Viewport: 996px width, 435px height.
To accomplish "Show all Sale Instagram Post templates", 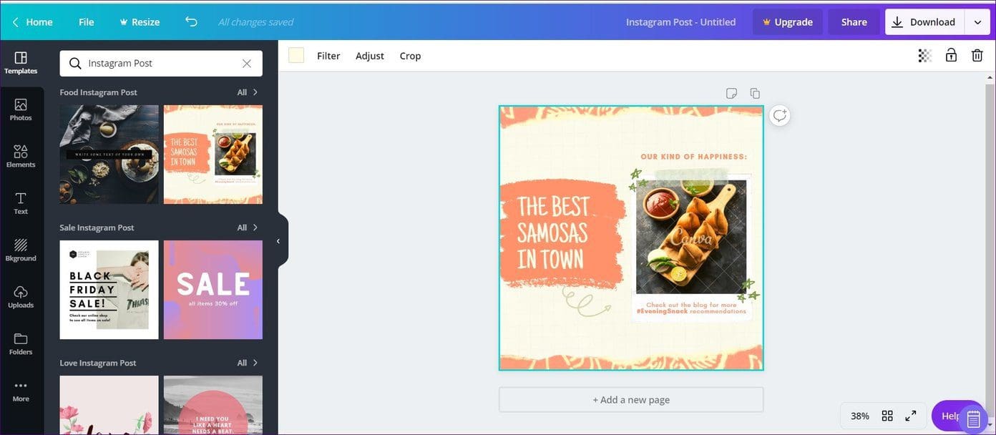I will point(248,228).
